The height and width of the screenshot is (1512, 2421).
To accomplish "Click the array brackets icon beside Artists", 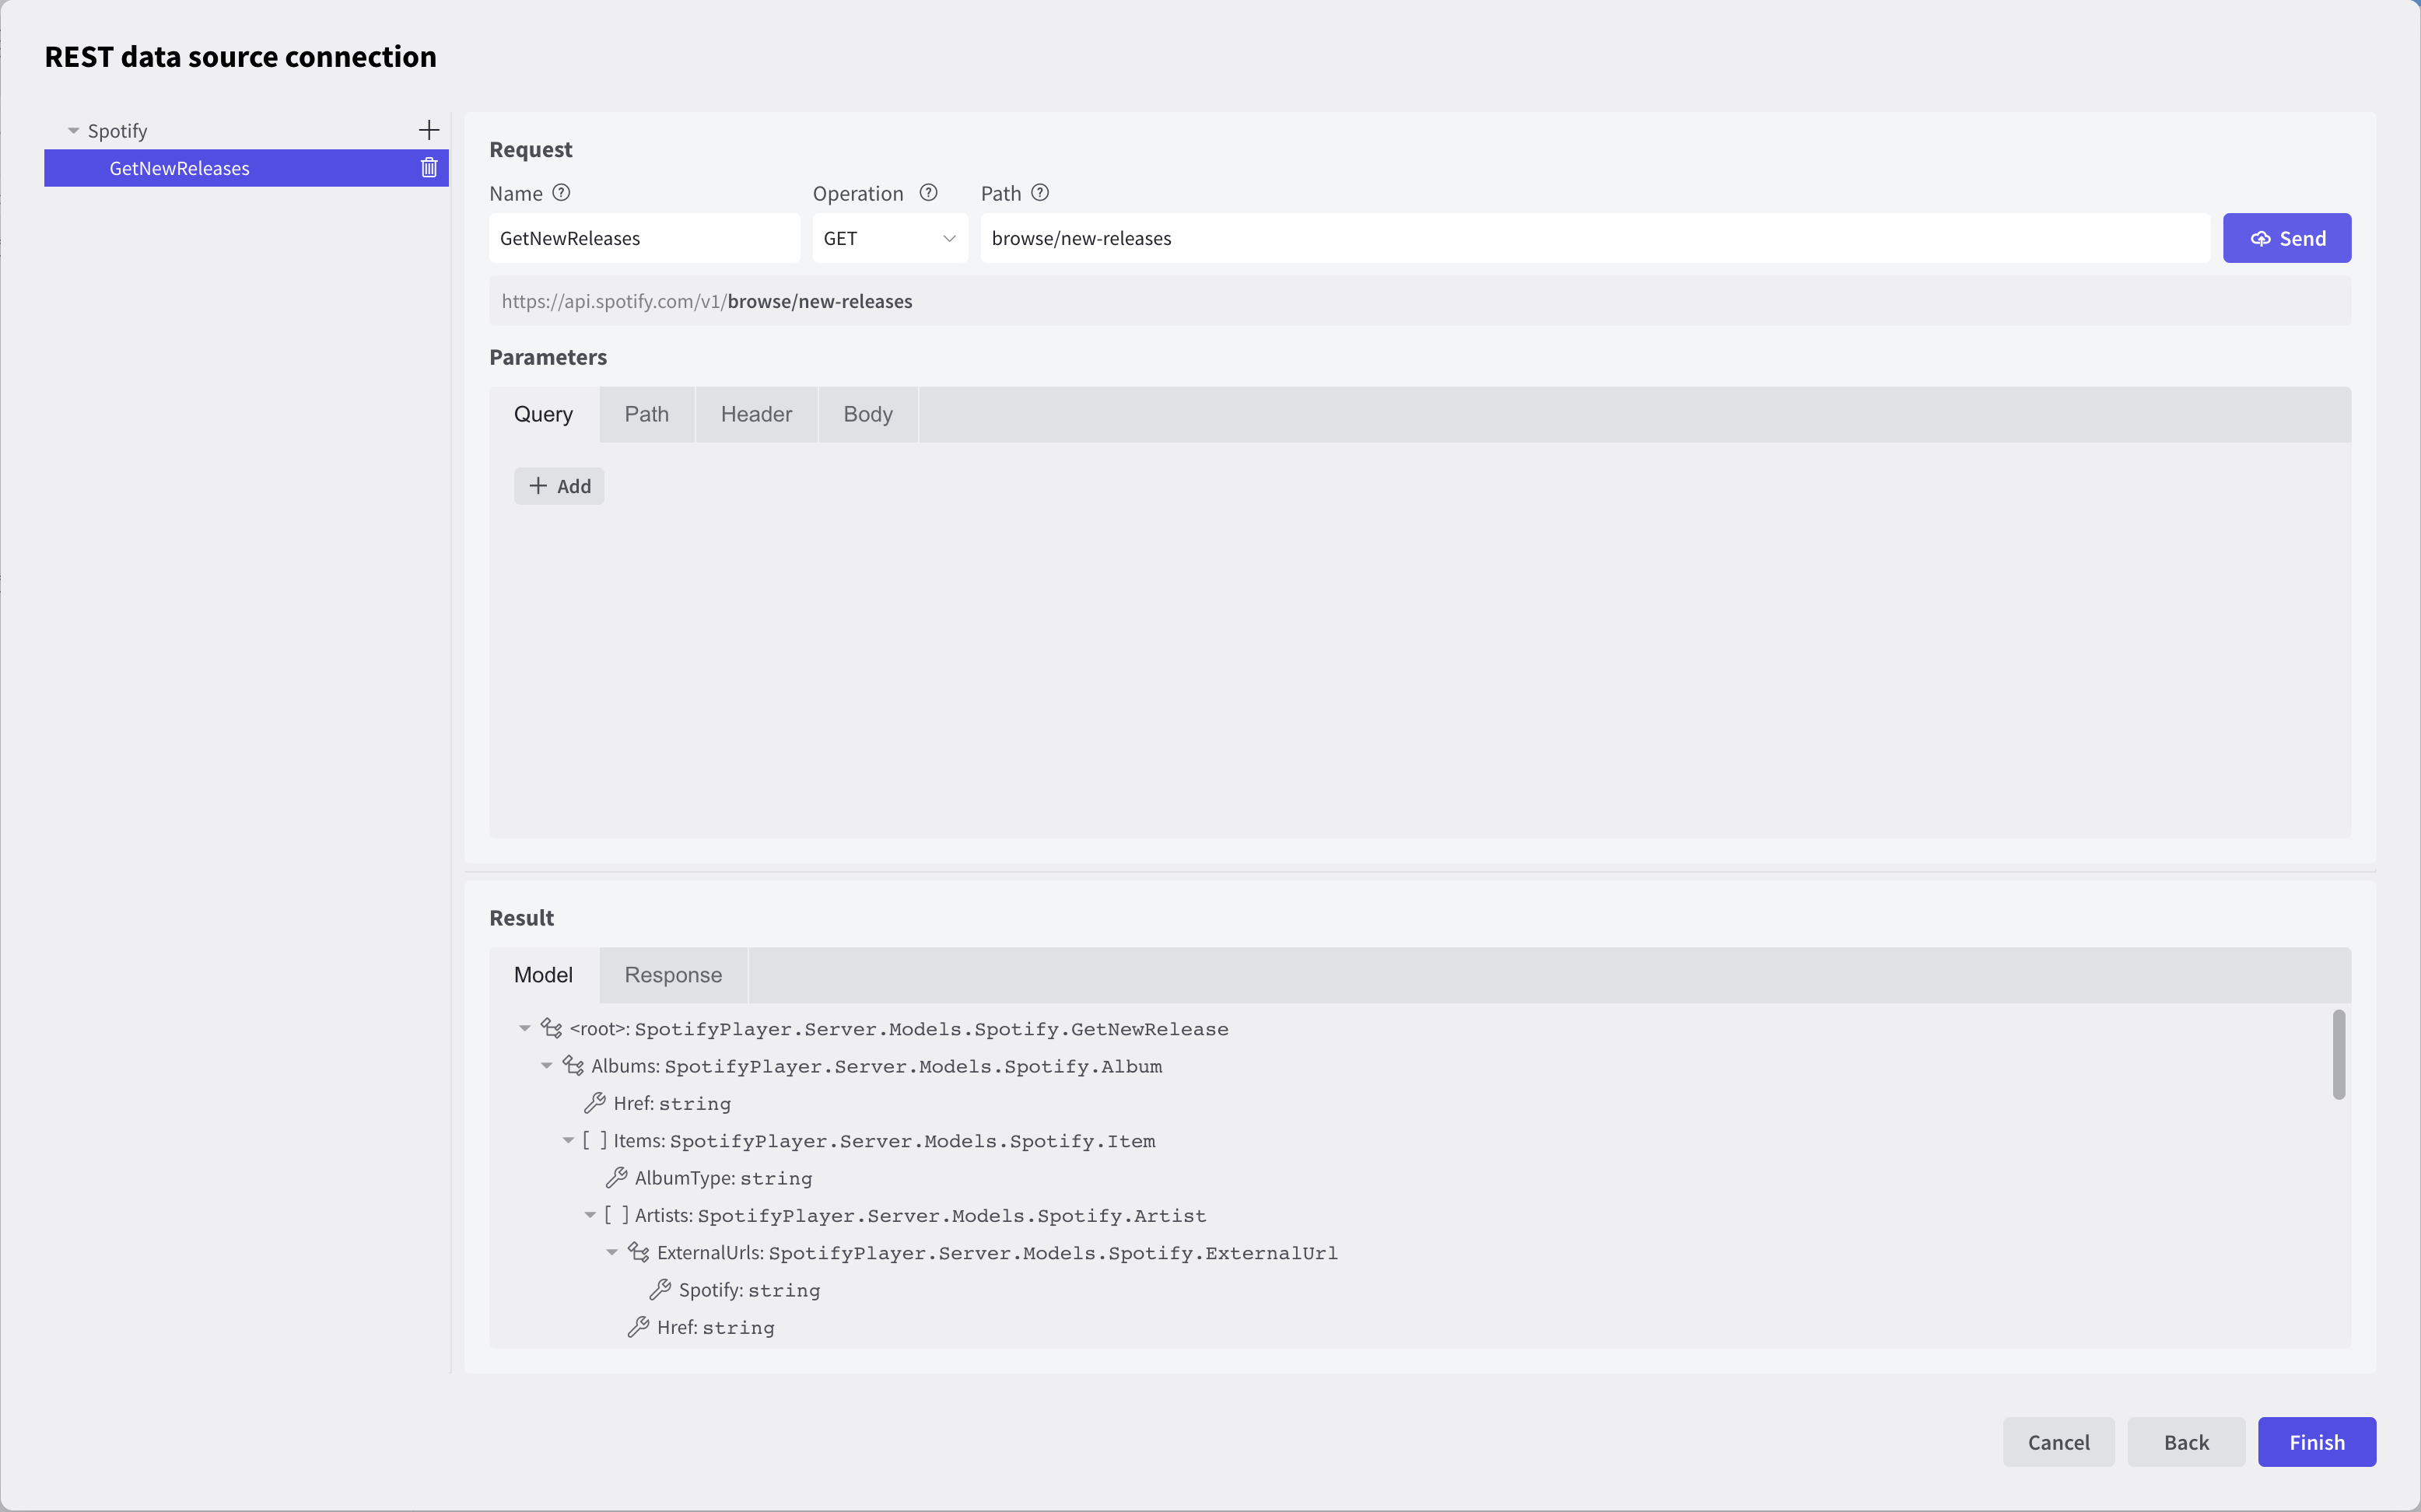I will pyautogui.click(x=617, y=1215).
